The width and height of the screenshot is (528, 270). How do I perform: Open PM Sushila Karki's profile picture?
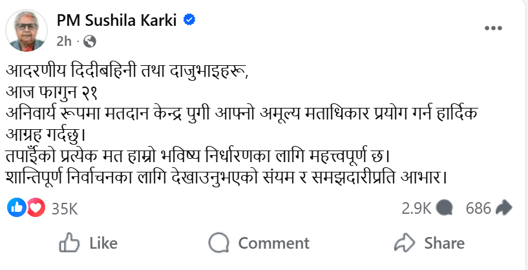pyautogui.click(x=27, y=30)
